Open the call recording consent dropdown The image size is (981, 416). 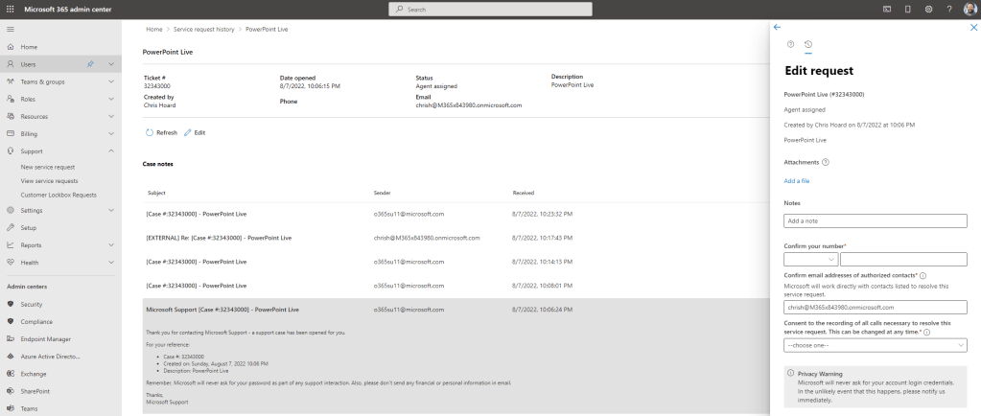(x=875, y=345)
